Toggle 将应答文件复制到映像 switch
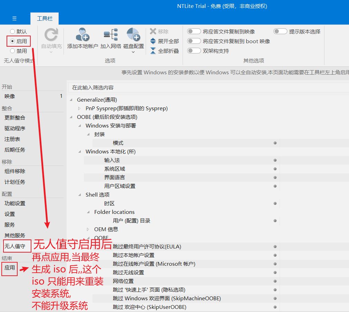The image size is (349, 312). coord(194,31)
